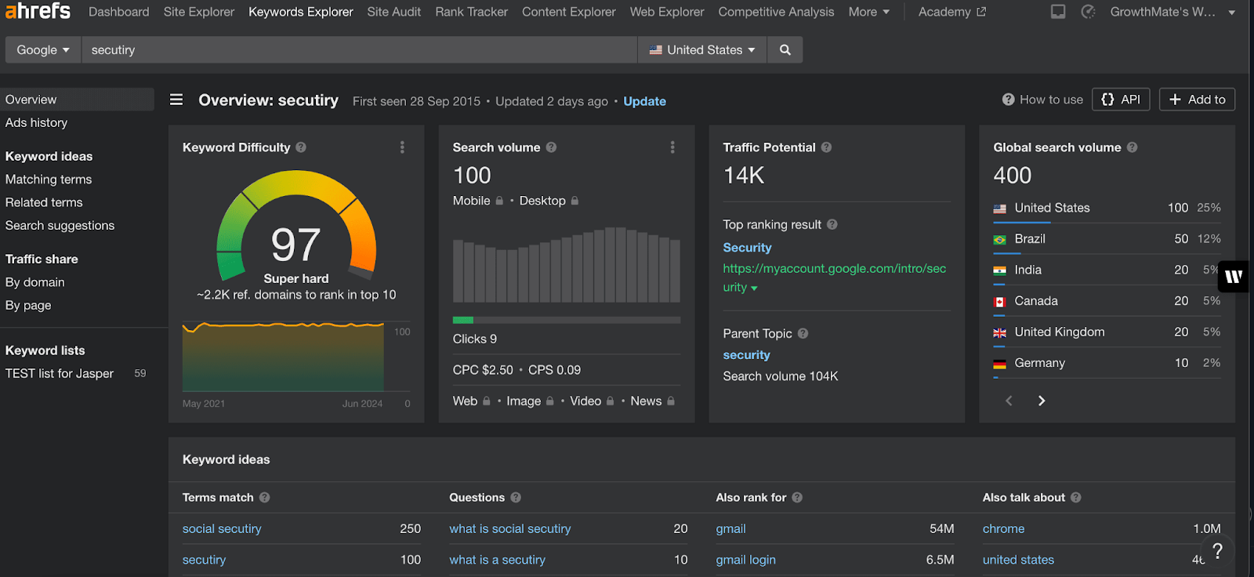This screenshot has width=1254, height=577.
Task: Click the Update link
Action: point(644,101)
